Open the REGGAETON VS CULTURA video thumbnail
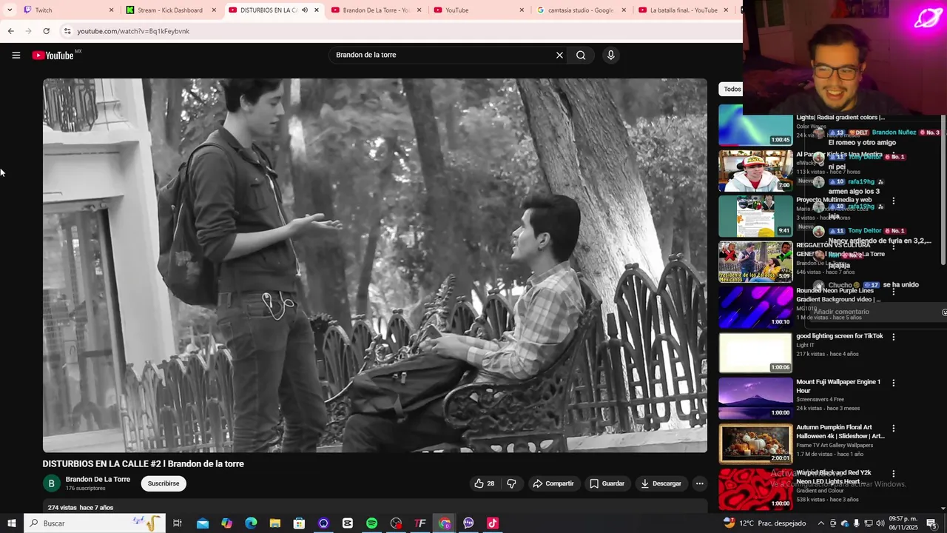Screen dimensions: 947x533 (x=755, y=261)
